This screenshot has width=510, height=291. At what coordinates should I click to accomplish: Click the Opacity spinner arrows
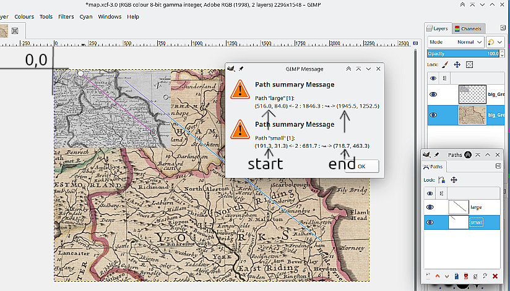(502, 54)
